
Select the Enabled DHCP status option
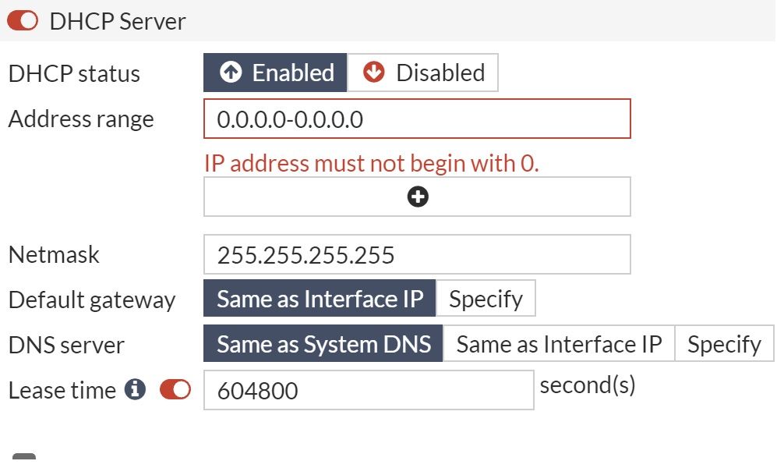pos(275,73)
